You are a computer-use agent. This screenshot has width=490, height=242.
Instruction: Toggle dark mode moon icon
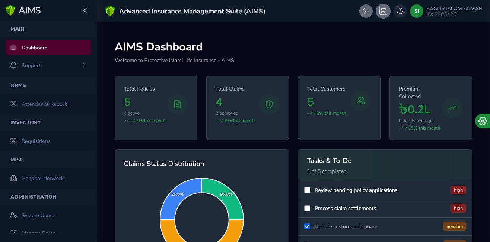click(366, 11)
